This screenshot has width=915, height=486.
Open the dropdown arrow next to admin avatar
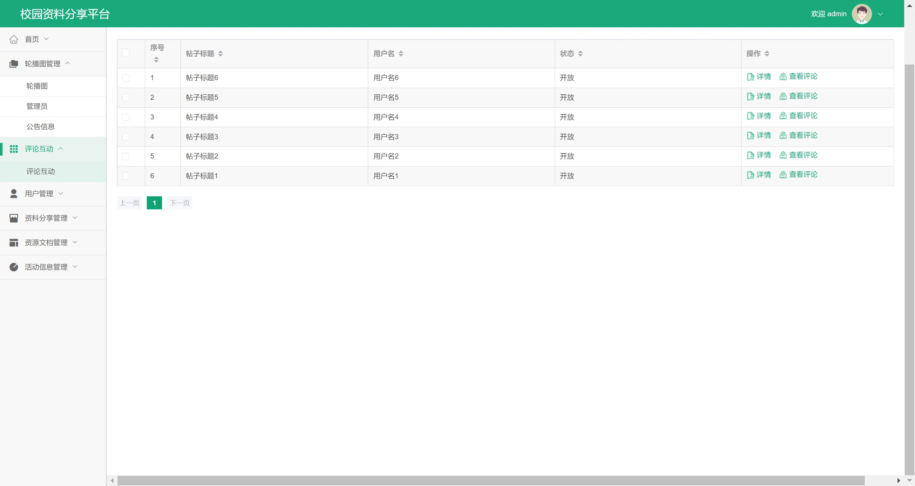[881, 14]
